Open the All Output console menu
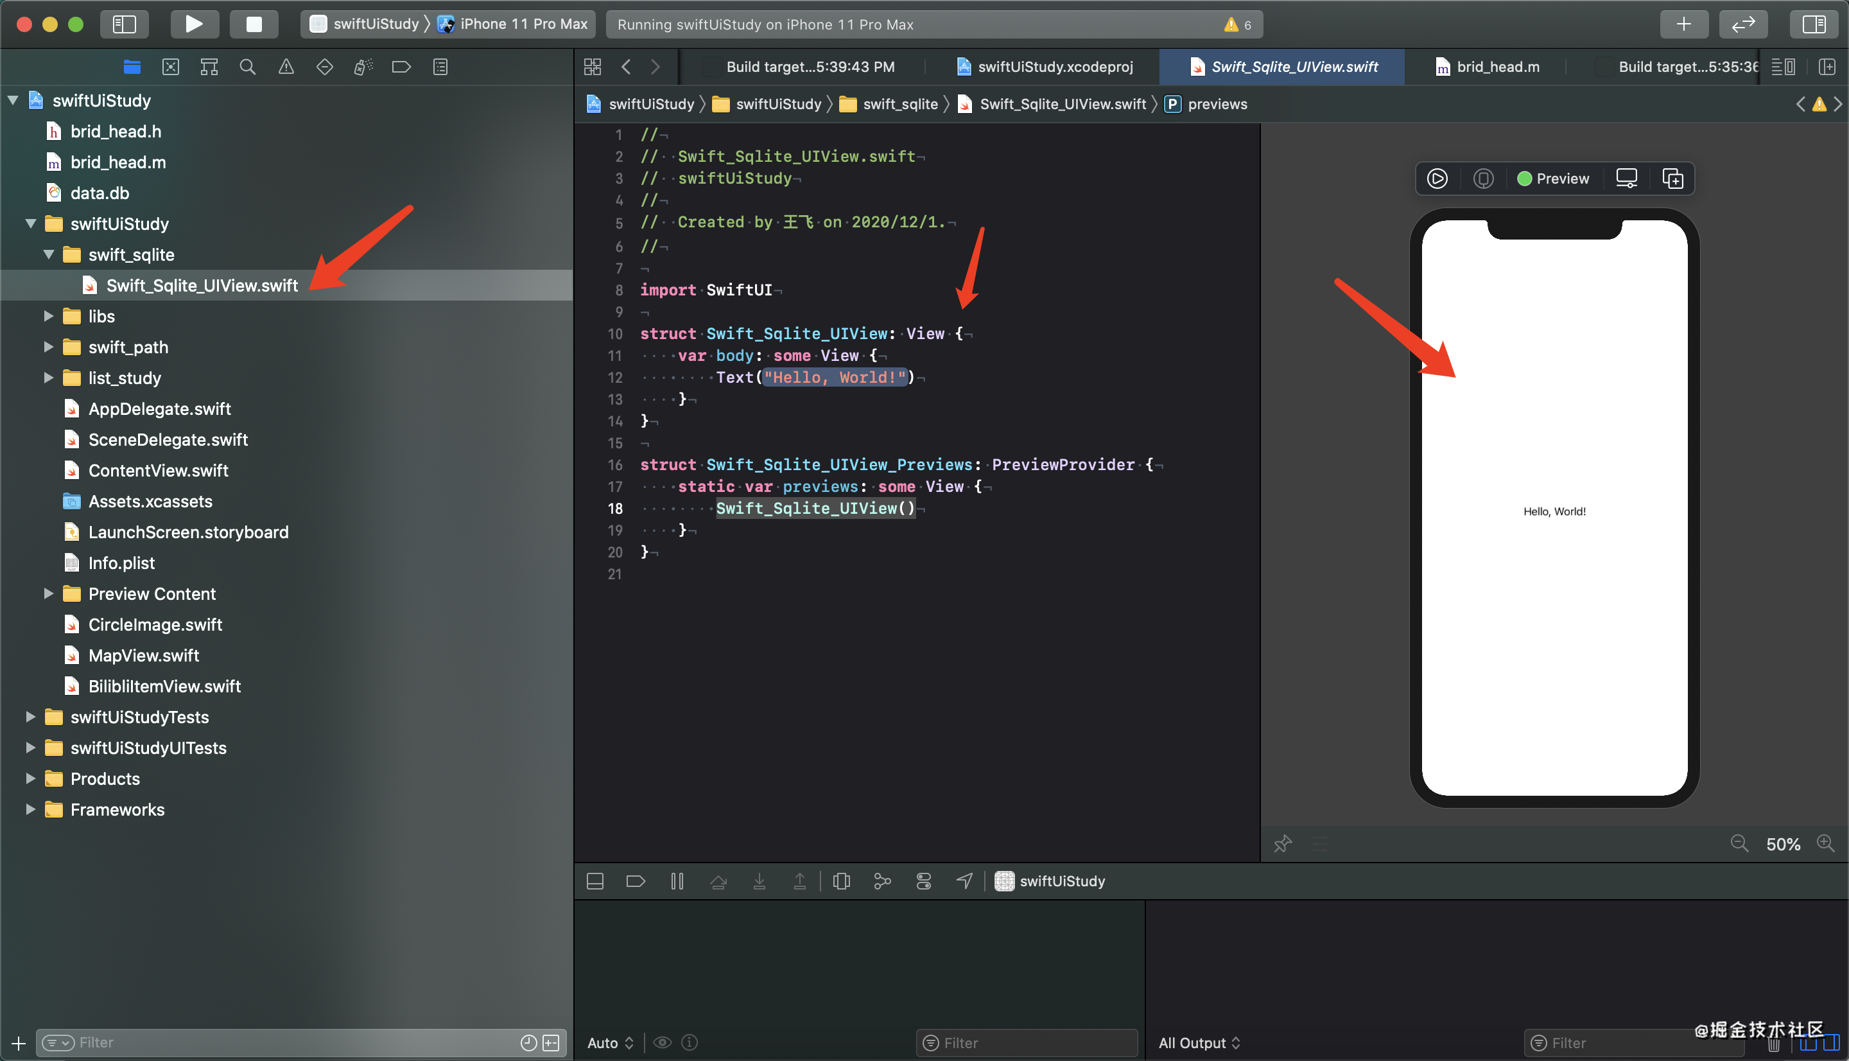 pyautogui.click(x=1199, y=1043)
